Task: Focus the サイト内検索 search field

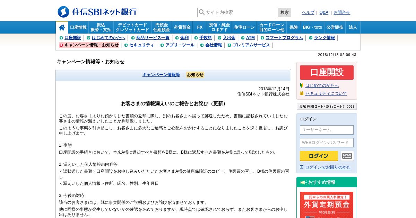Action: [237, 12]
